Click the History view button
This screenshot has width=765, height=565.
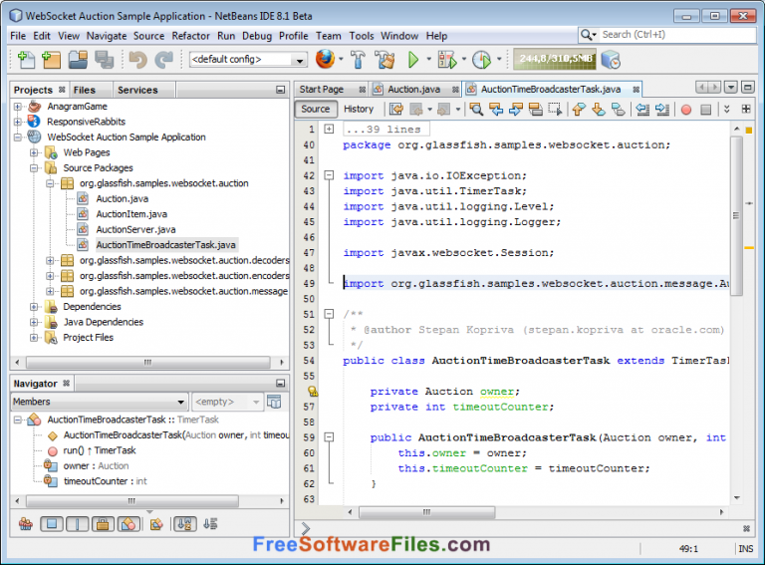(359, 110)
